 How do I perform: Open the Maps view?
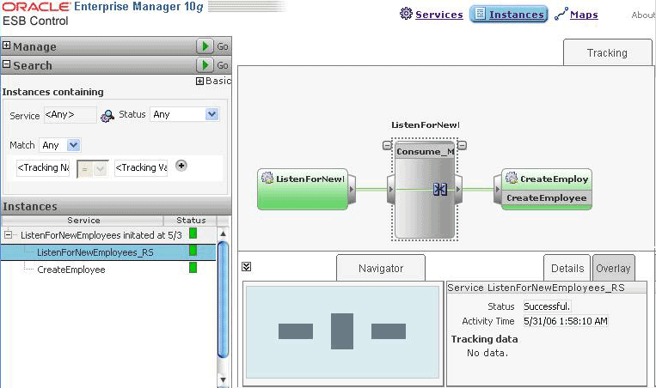(584, 15)
